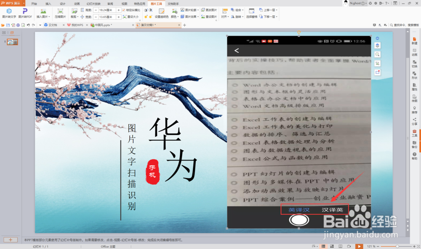Open the 插入 ribbon tab
The width and height of the screenshot is (421, 249).
pos(48,4)
